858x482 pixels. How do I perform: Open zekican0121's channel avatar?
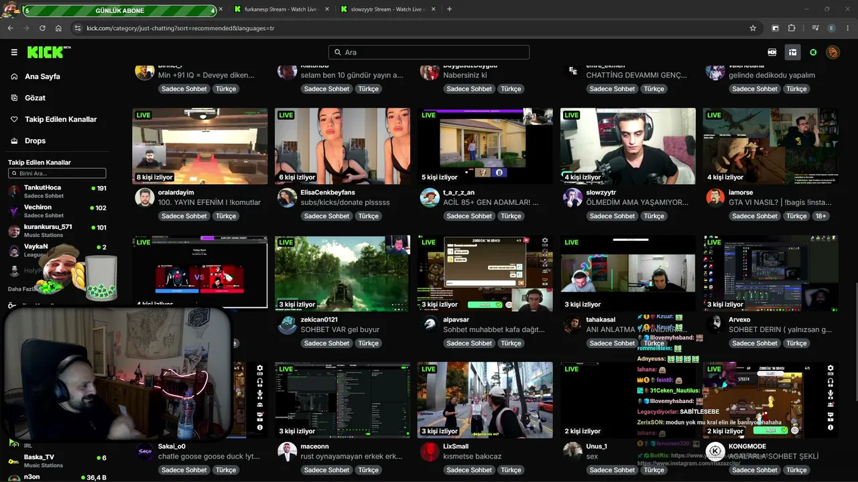point(288,325)
